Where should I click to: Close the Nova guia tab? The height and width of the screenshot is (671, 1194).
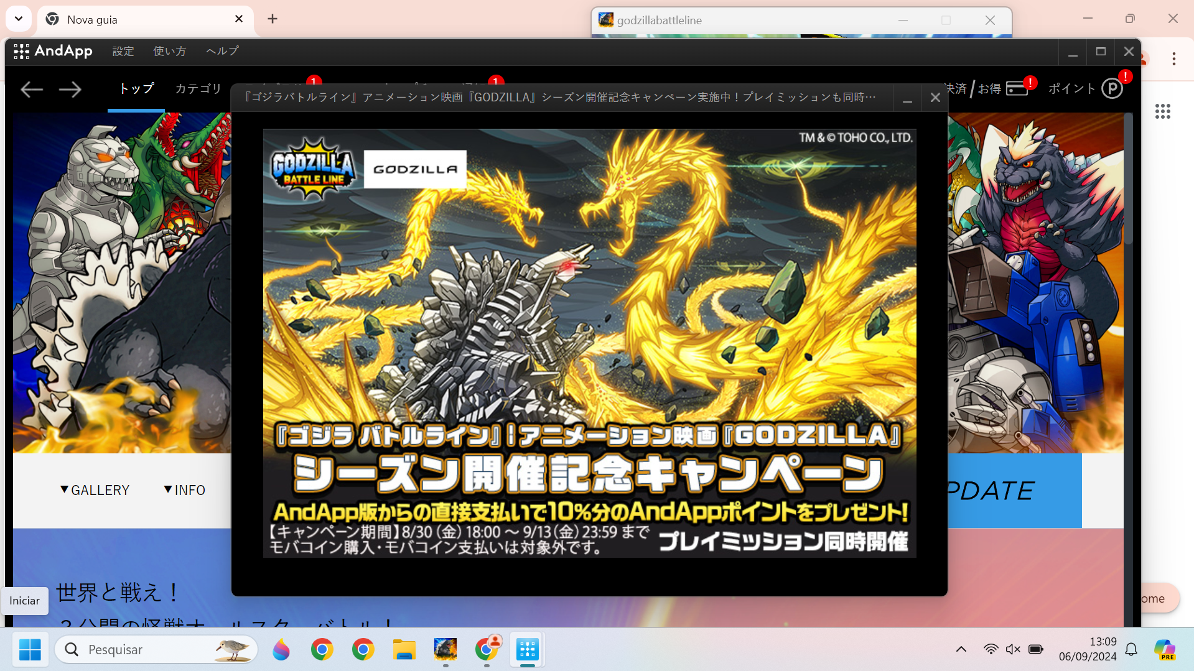click(239, 19)
